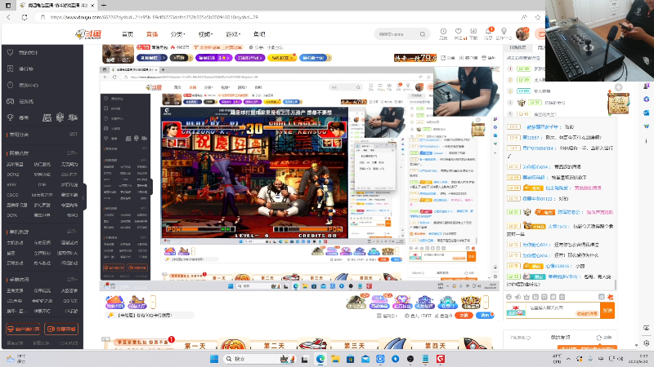Open 首页 in the outer page's top navigation

tap(128, 34)
